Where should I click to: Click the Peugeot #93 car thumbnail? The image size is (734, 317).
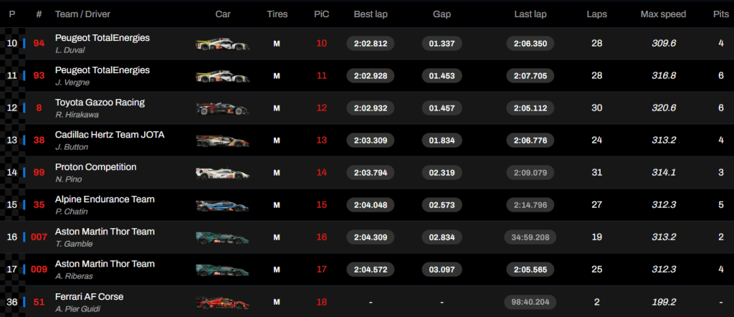click(222, 76)
